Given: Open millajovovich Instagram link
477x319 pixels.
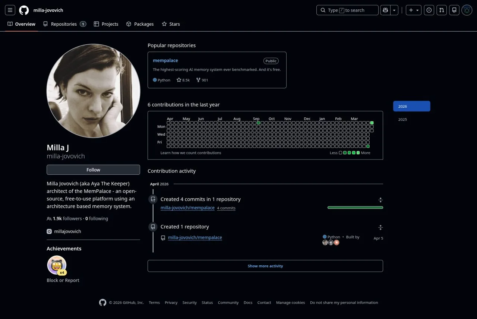Looking at the screenshot, I should (x=67, y=231).
